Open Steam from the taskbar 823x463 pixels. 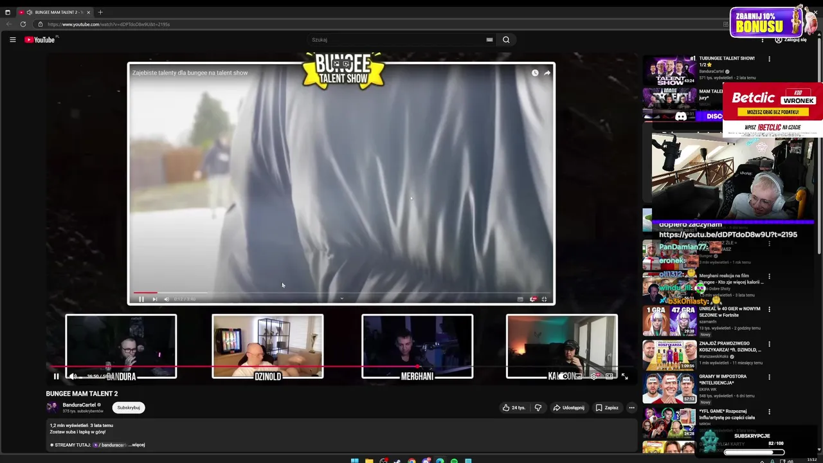(397, 460)
